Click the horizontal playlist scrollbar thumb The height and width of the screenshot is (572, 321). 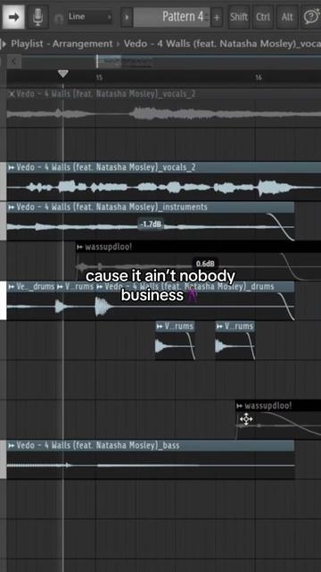[x=109, y=62]
